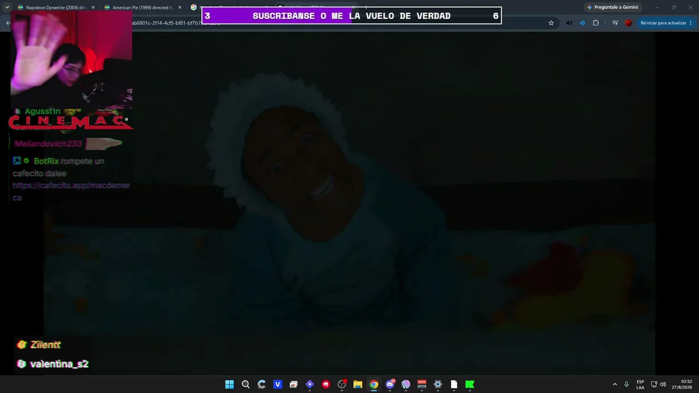Open File Explorer from taskbar
Image resolution: width=699 pixels, height=393 pixels.
[x=358, y=384]
